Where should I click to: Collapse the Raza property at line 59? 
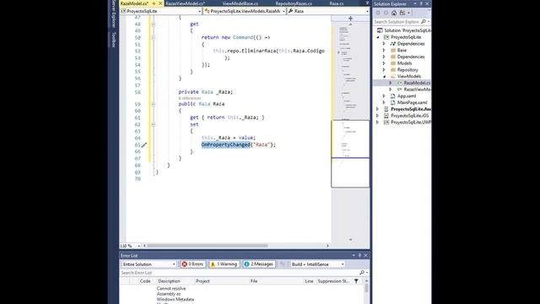(x=154, y=104)
